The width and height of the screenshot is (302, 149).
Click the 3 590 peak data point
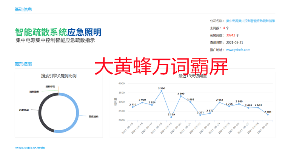pyautogui.click(x=162, y=91)
